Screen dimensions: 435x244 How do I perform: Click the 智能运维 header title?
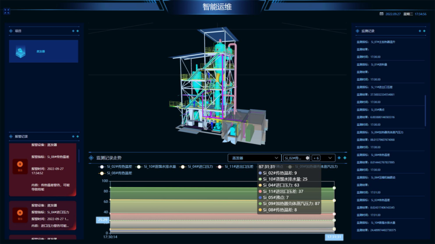pos(217,7)
